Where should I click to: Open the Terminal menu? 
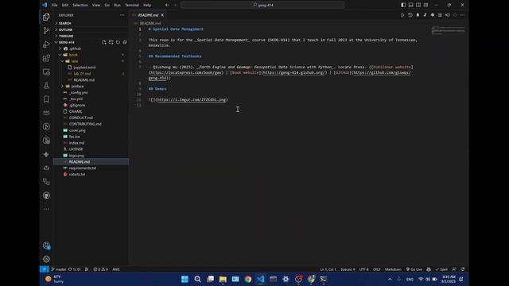click(x=132, y=5)
